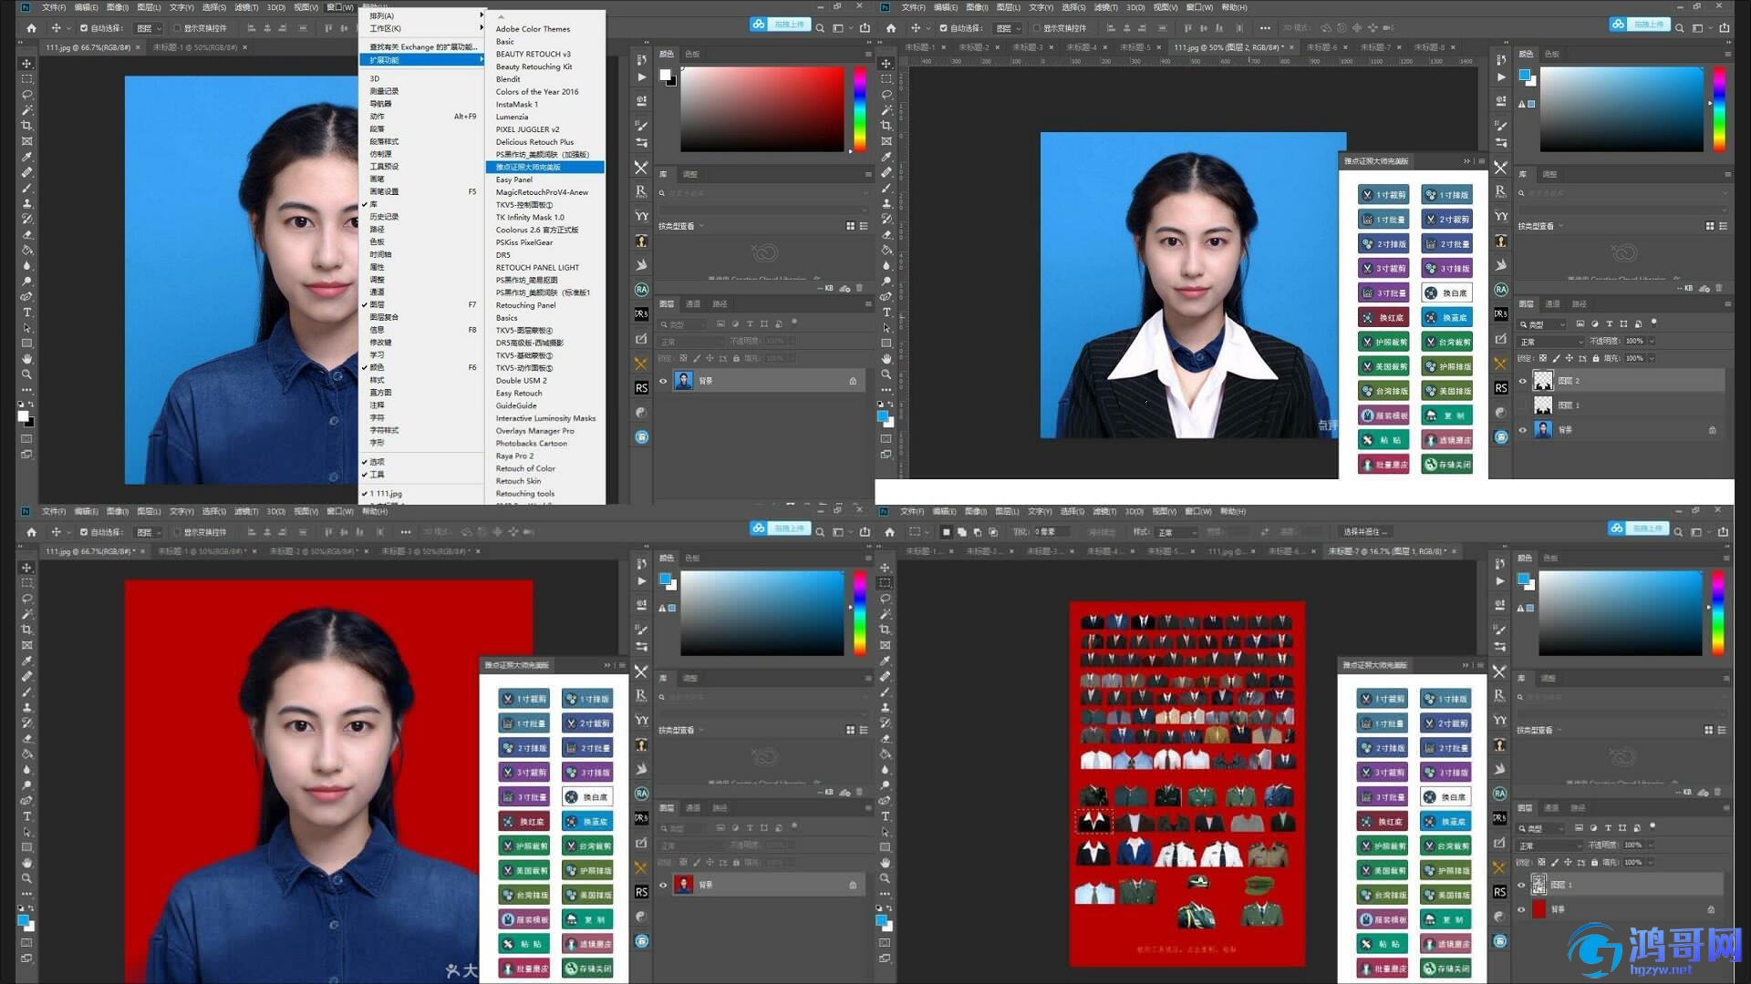
Task: Select the Type tool in top-left window
Action: coord(26,312)
